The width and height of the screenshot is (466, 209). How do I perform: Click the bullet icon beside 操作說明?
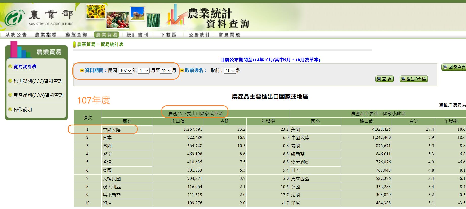[10, 109]
